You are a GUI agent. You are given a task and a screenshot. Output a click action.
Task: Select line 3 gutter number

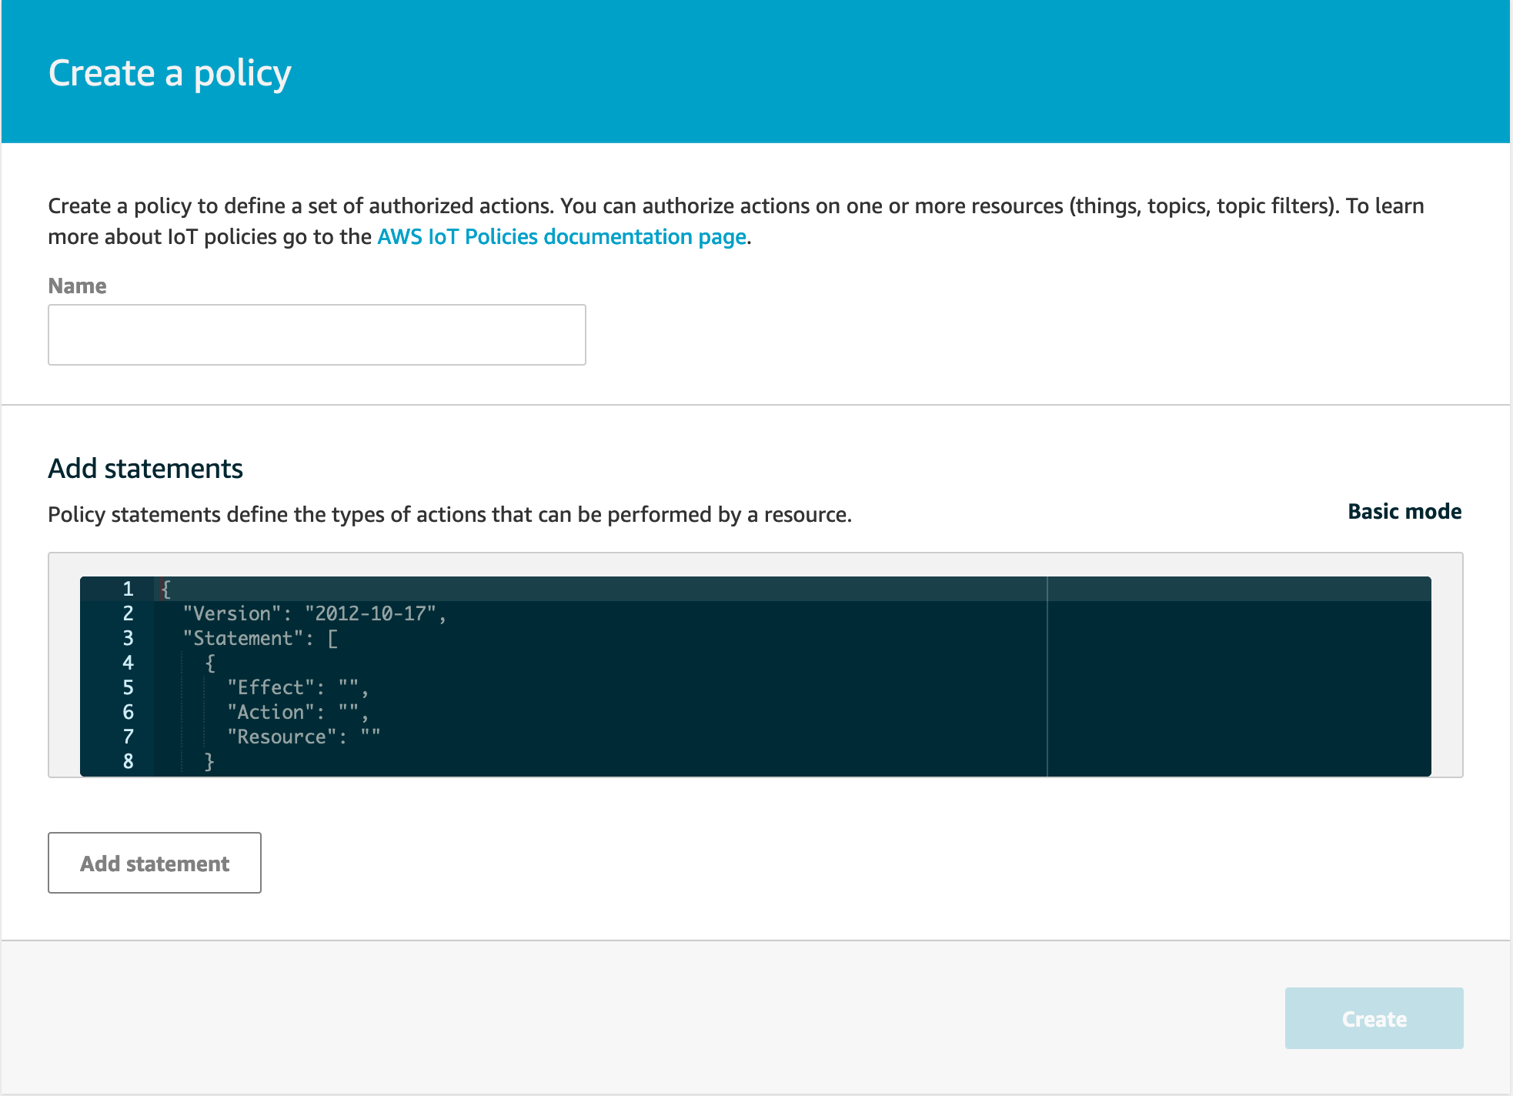128,638
